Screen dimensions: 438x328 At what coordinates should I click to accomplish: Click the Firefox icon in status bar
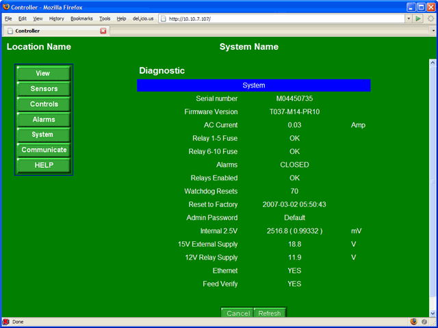click(413, 321)
